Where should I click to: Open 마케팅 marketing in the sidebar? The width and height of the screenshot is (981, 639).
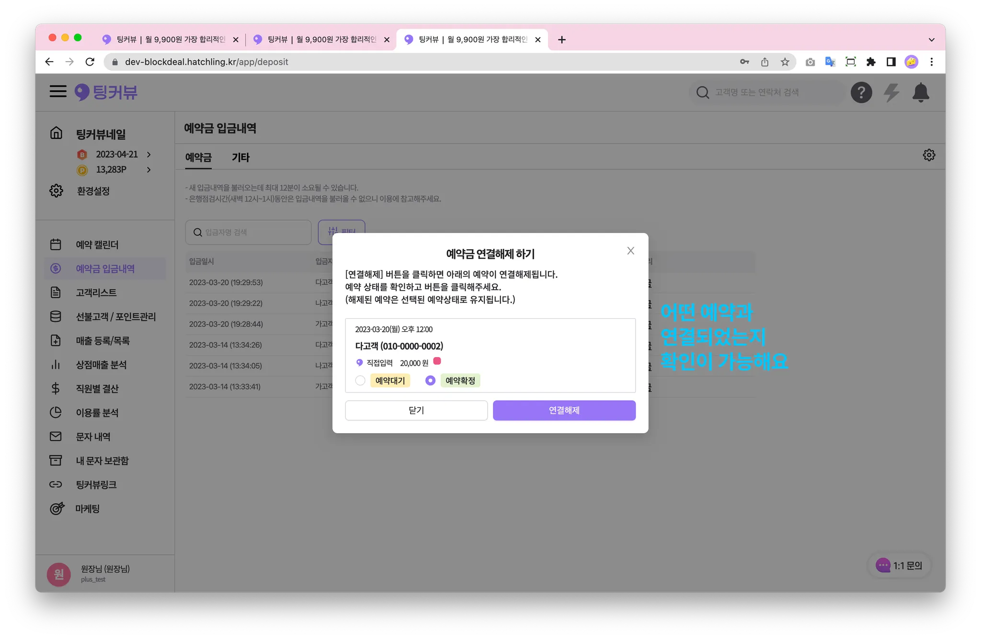pos(87,509)
